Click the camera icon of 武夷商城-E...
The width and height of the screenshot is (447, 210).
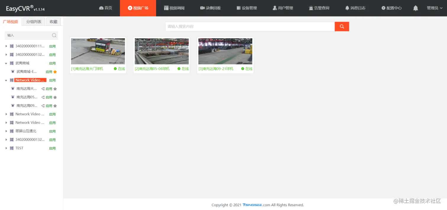coord(13,71)
